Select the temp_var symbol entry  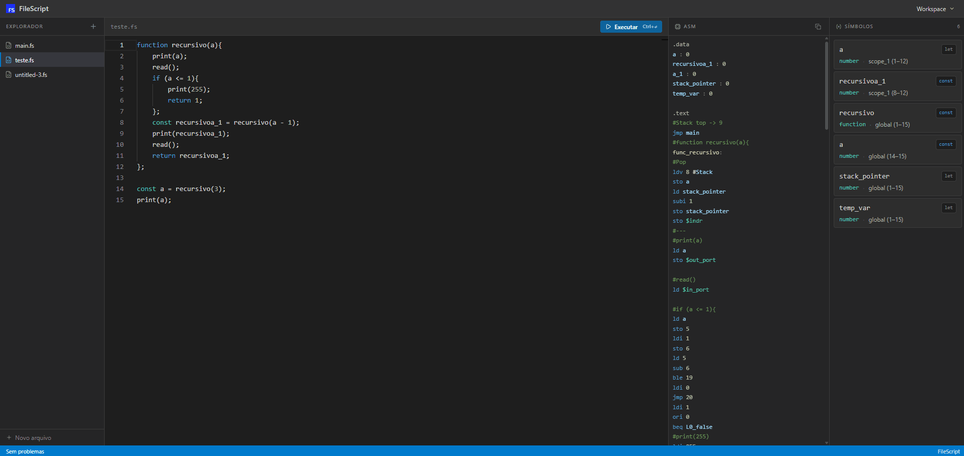[898, 213]
